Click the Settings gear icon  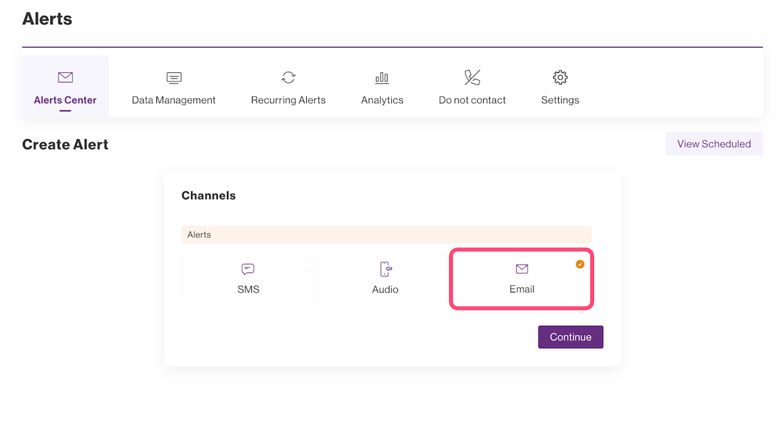pos(560,77)
